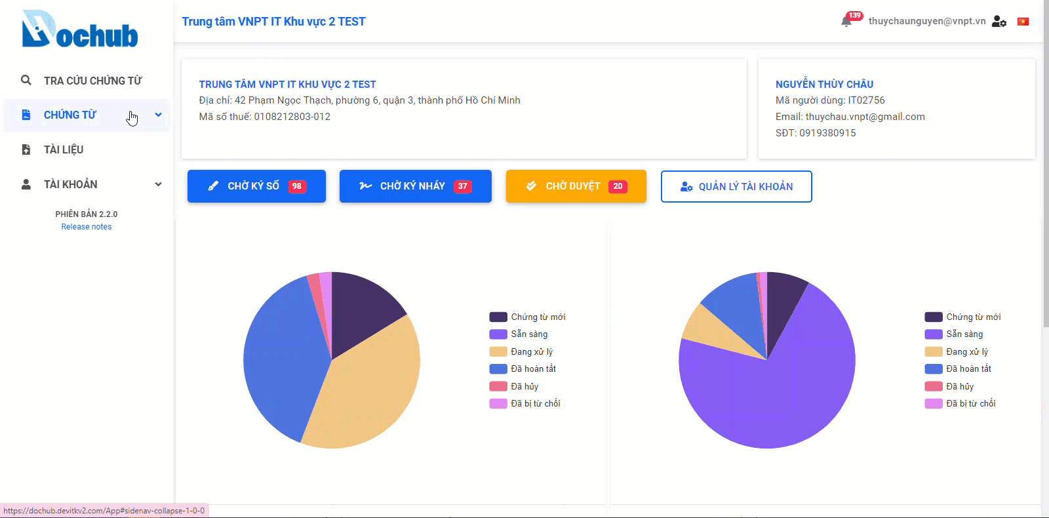Click the TRUNG TÂM VNPT IT KHU VỰC 2 TEST card heading
This screenshot has width=1049, height=518.
(287, 85)
